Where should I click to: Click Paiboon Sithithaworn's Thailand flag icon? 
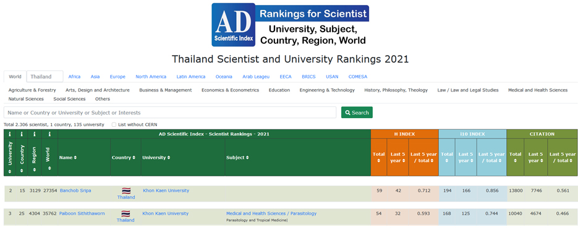pos(125,214)
